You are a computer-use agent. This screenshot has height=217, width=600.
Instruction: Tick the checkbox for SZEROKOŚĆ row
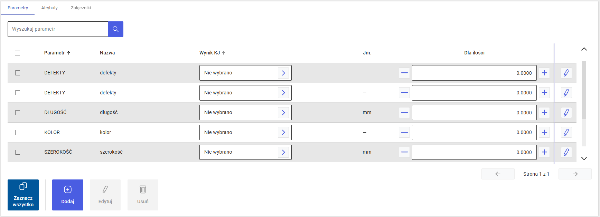[x=18, y=152]
